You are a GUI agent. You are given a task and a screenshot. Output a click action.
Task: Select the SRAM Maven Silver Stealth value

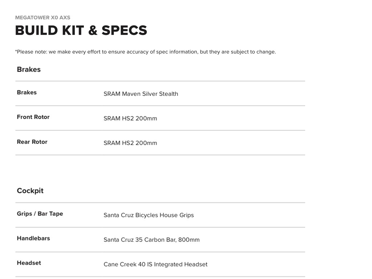pos(141,94)
